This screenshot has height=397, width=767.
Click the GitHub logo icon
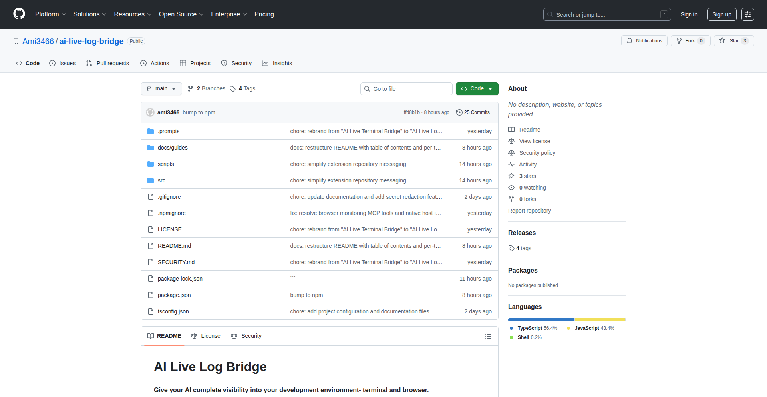click(x=19, y=14)
